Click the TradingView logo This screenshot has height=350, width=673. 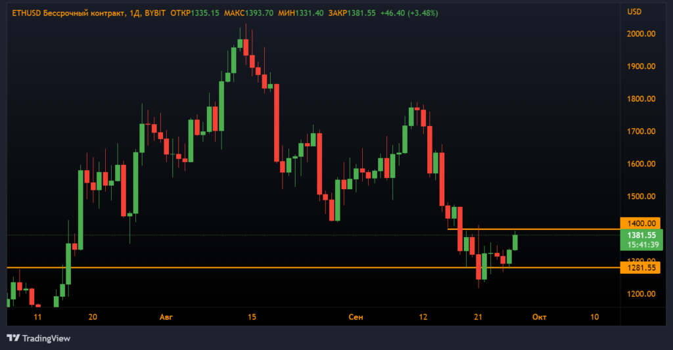39,338
